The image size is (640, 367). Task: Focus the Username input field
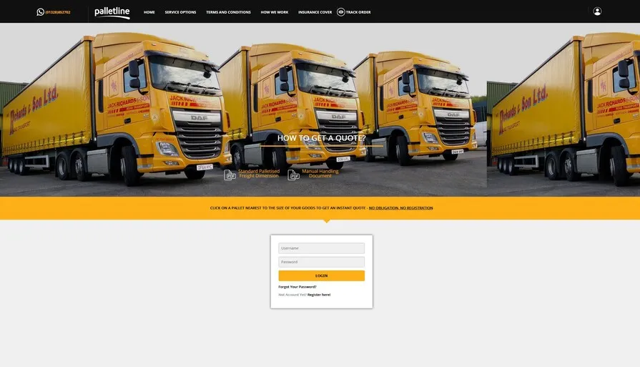tap(322, 248)
